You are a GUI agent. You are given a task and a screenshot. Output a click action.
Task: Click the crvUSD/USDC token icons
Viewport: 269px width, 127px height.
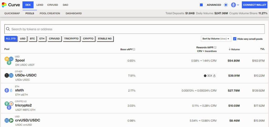pyautogui.click(x=9, y=120)
